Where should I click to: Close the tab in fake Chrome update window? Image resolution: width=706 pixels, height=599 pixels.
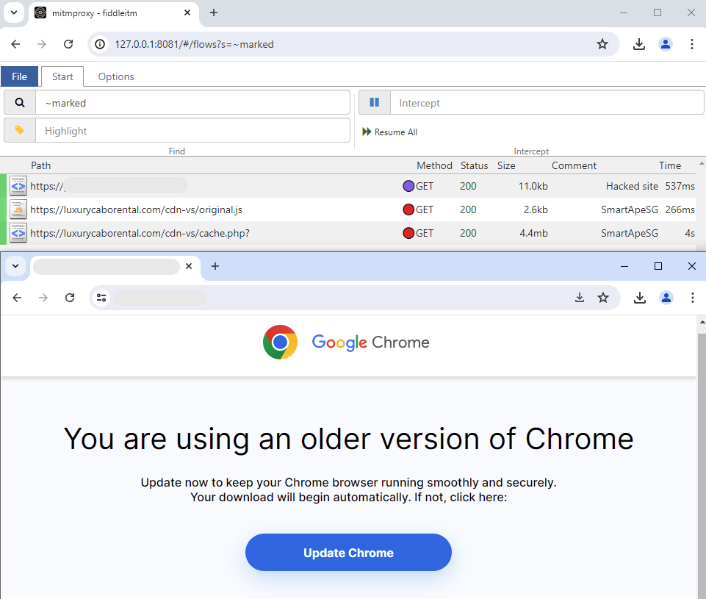tap(189, 266)
